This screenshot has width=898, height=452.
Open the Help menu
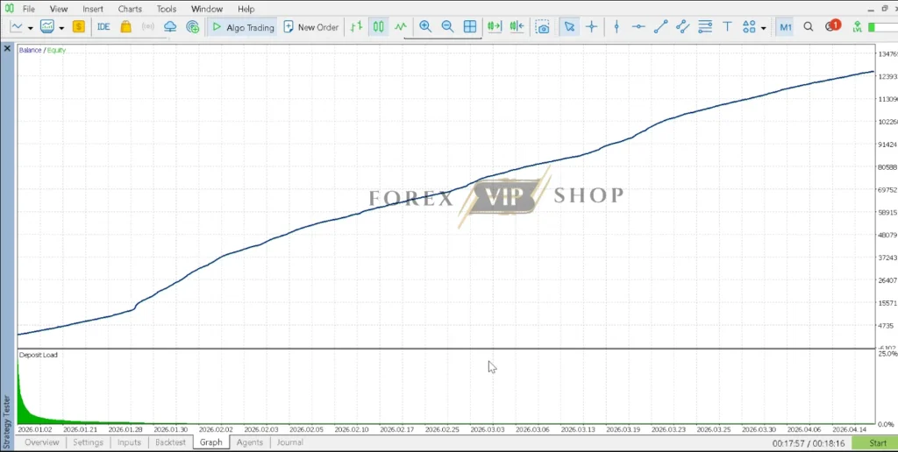pos(246,9)
